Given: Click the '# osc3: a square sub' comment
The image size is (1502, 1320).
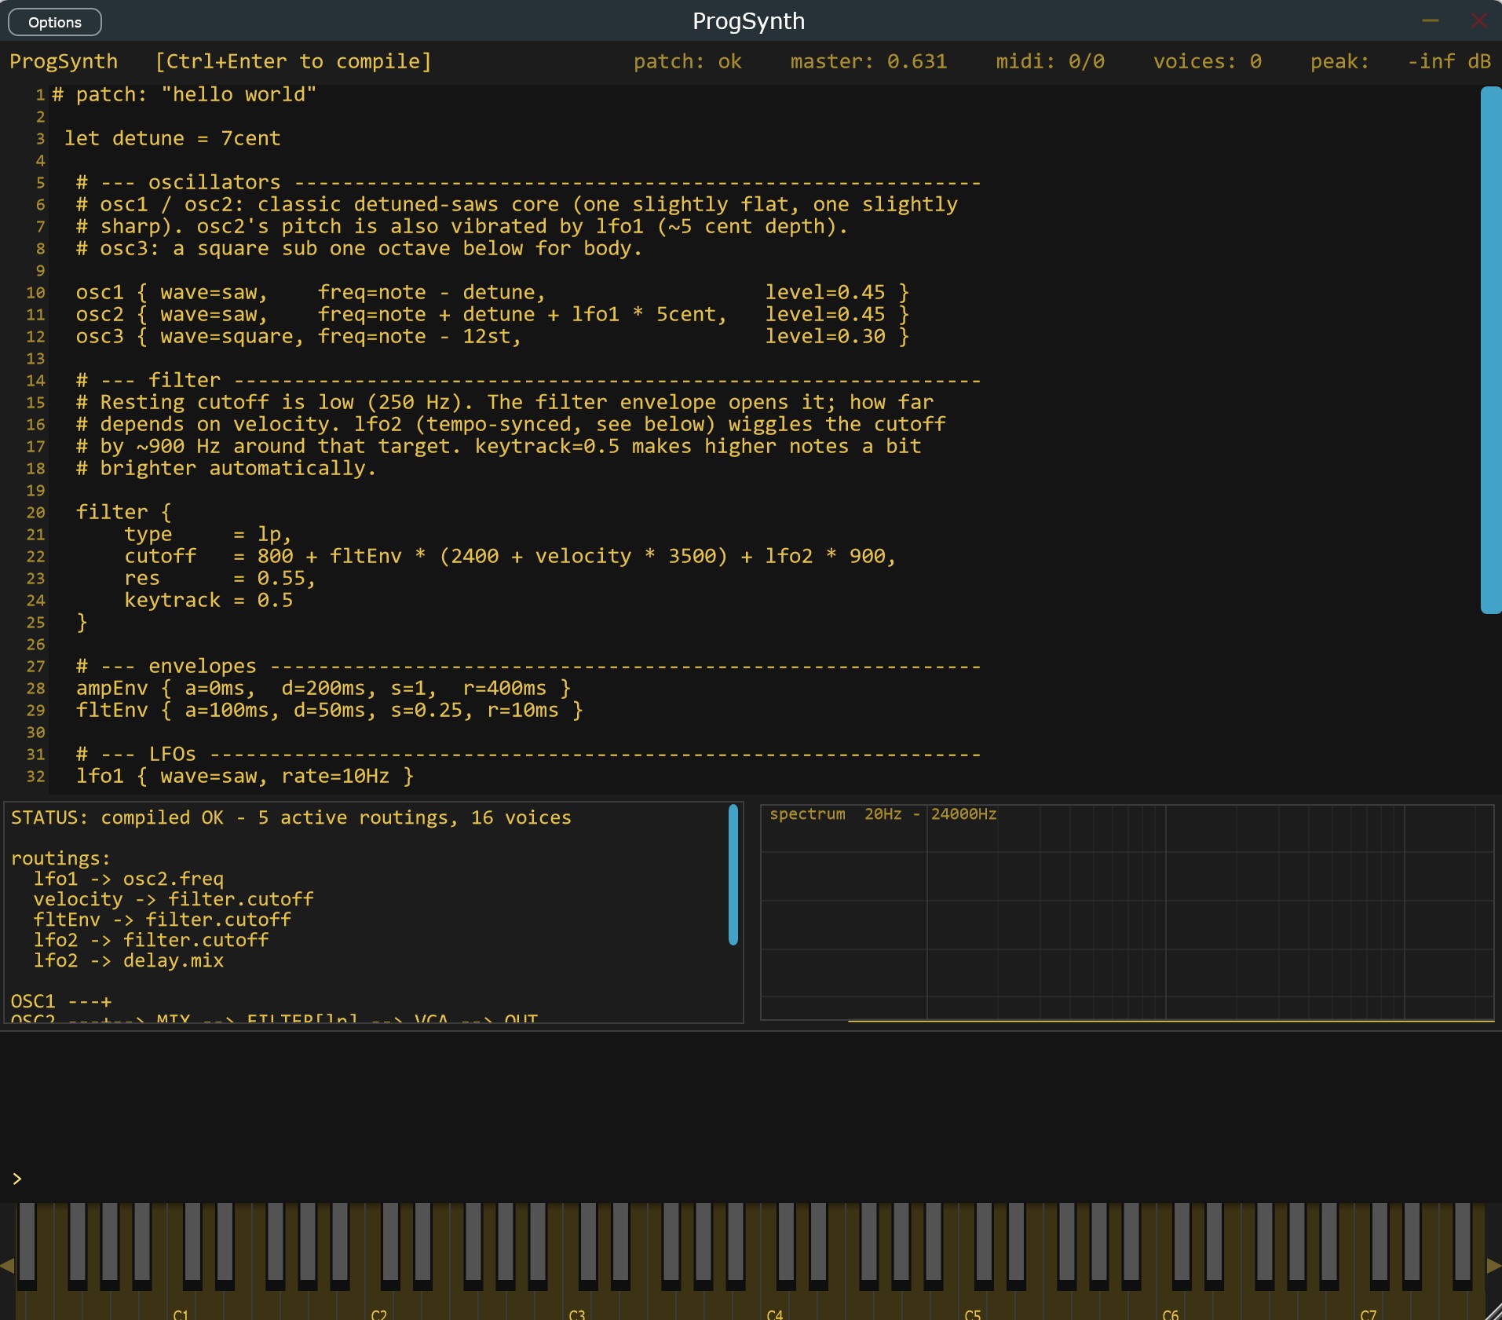Looking at the screenshot, I should [x=359, y=248].
